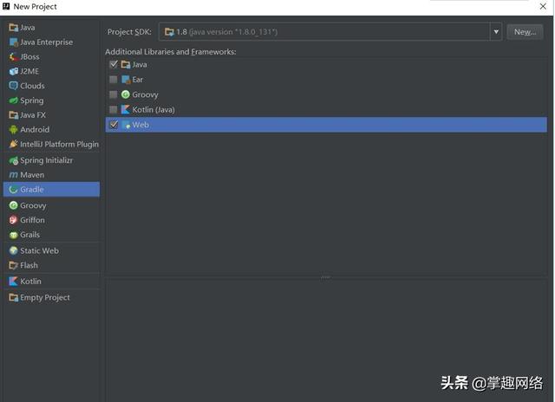Viewport: 555px width, 402px height.
Task: Click the JBoss icon in project types
Action: (x=14, y=56)
